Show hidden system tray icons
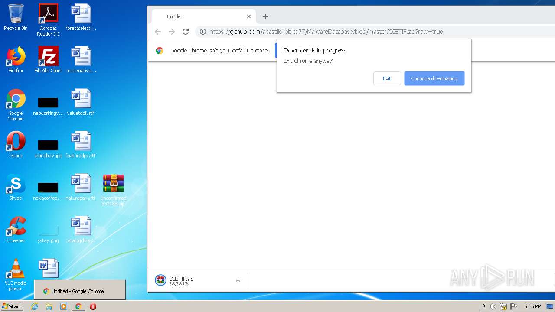 click(x=483, y=306)
